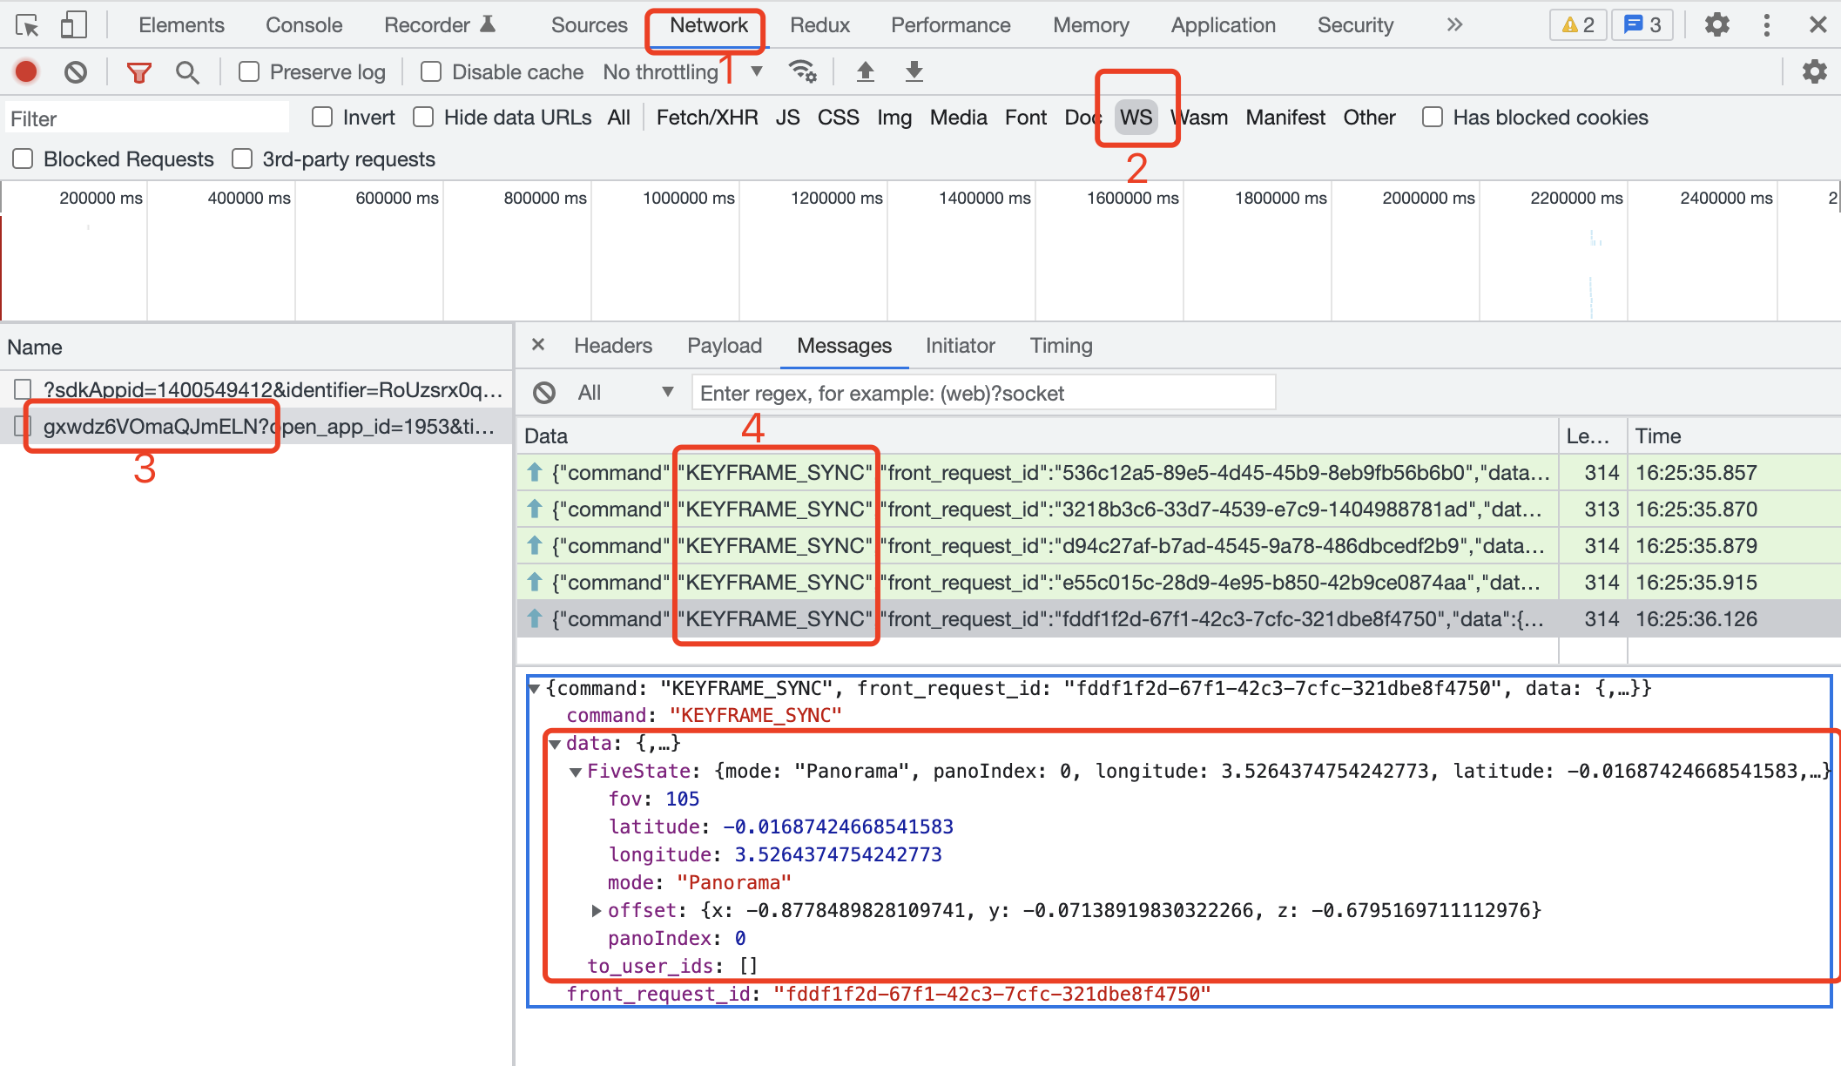Filter requests by Font type

pos(1026,118)
